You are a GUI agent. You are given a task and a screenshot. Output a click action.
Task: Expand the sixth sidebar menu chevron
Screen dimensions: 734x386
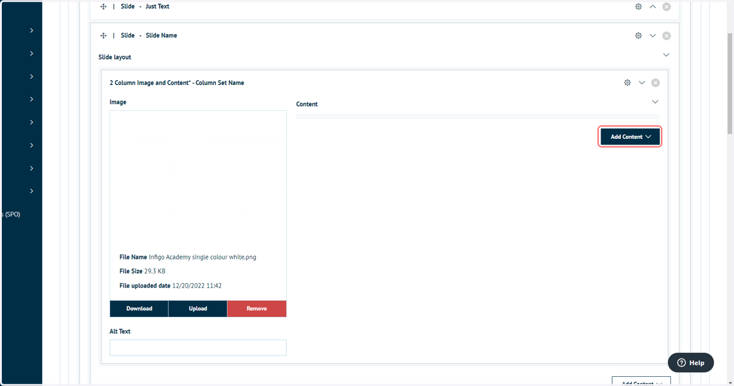click(x=31, y=146)
